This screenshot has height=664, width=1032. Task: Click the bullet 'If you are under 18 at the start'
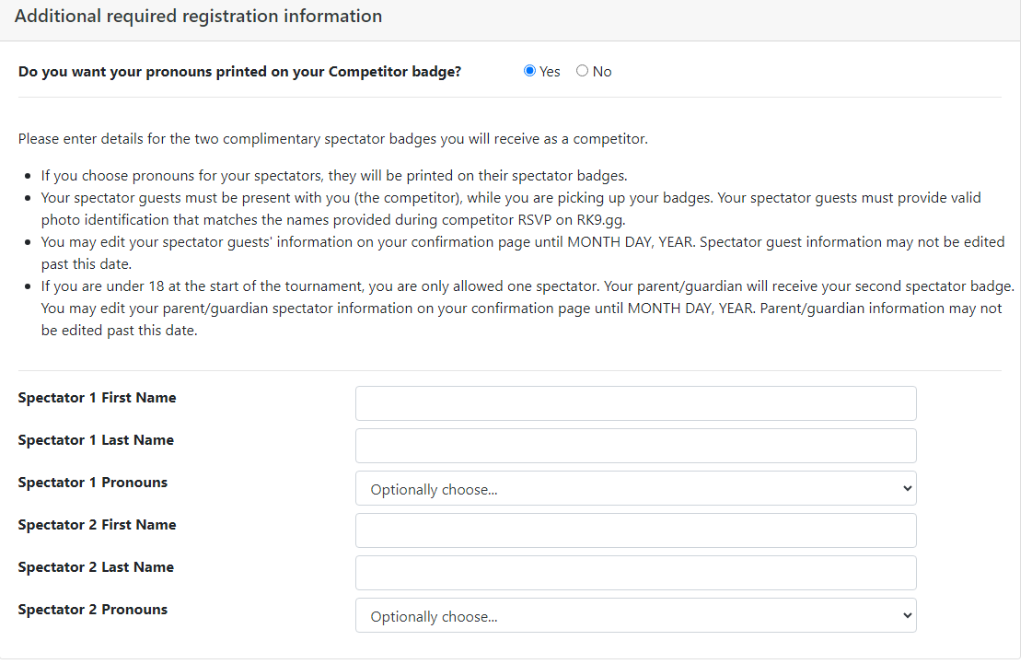pos(528,309)
